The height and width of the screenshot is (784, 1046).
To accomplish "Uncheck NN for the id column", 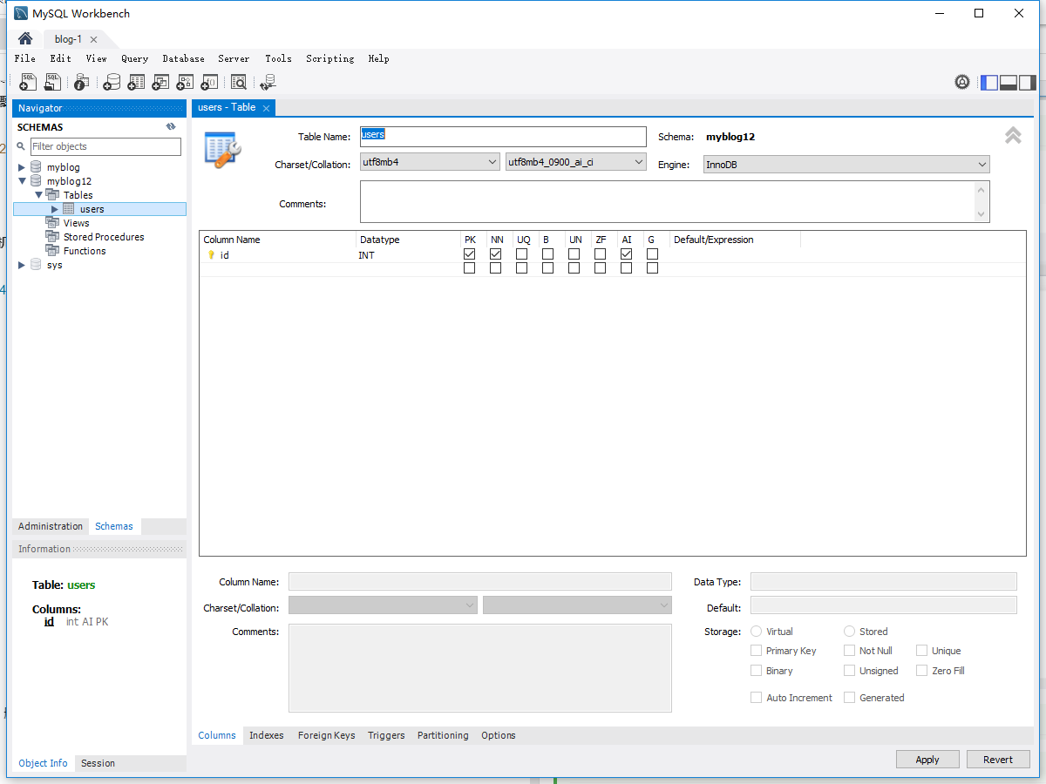I will click(x=496, y=254).
